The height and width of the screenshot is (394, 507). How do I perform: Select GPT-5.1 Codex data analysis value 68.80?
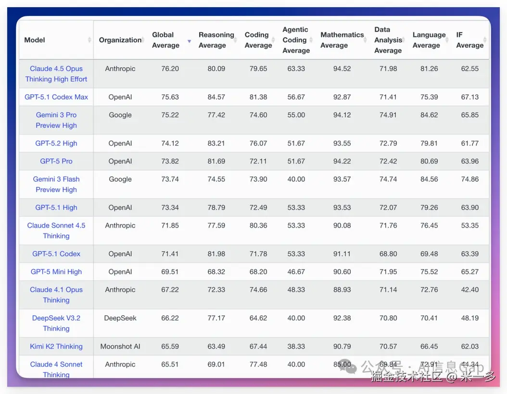388,254
